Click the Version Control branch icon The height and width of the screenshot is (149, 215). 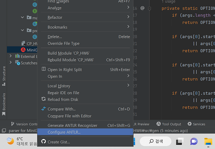pyautogui.click(x=13, y=124)
